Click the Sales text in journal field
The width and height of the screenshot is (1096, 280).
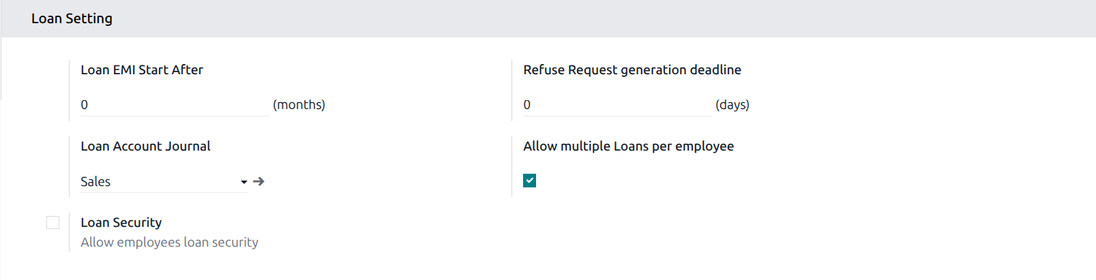[95, 182]
